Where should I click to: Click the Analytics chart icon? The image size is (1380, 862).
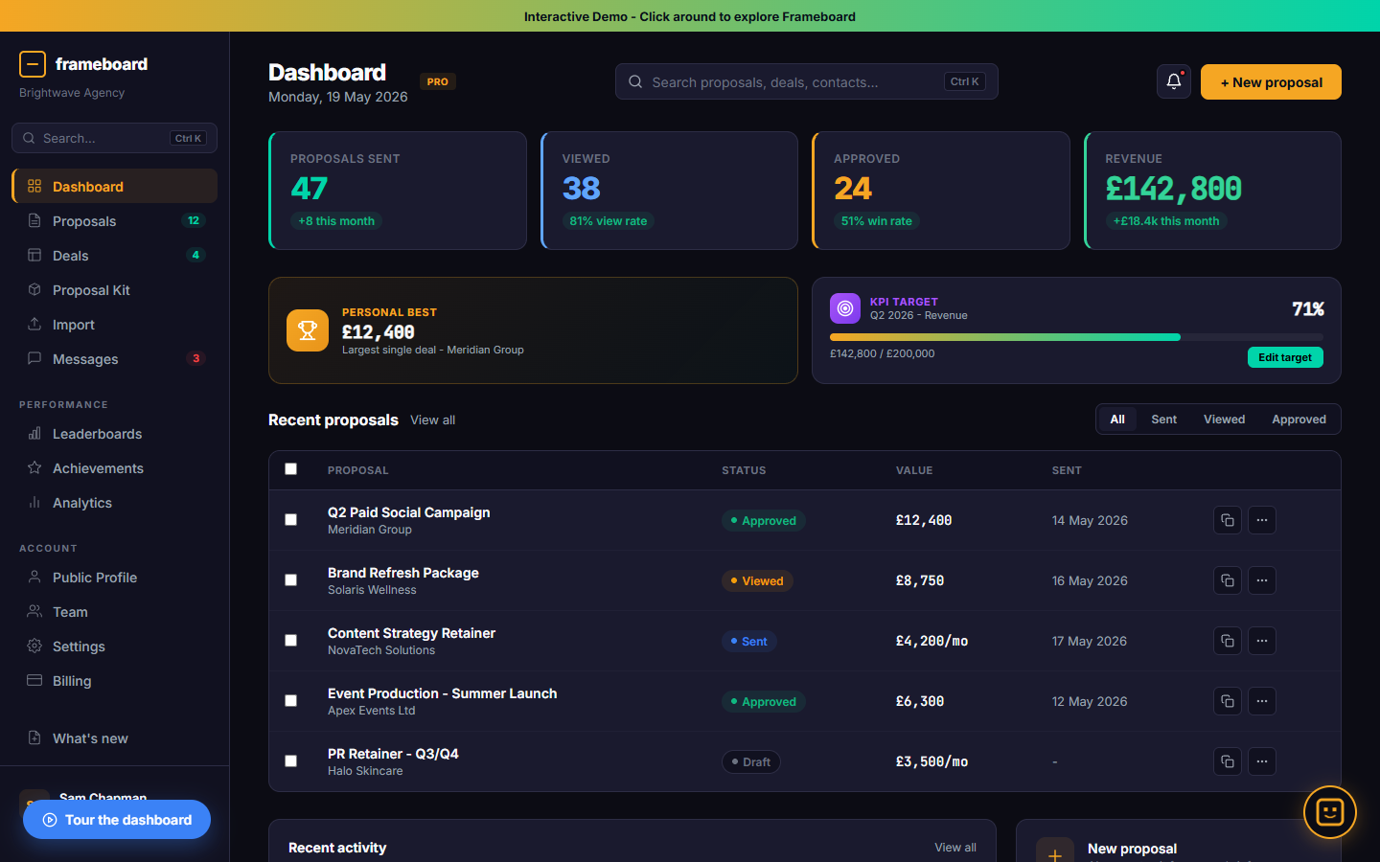click(34, 502)
